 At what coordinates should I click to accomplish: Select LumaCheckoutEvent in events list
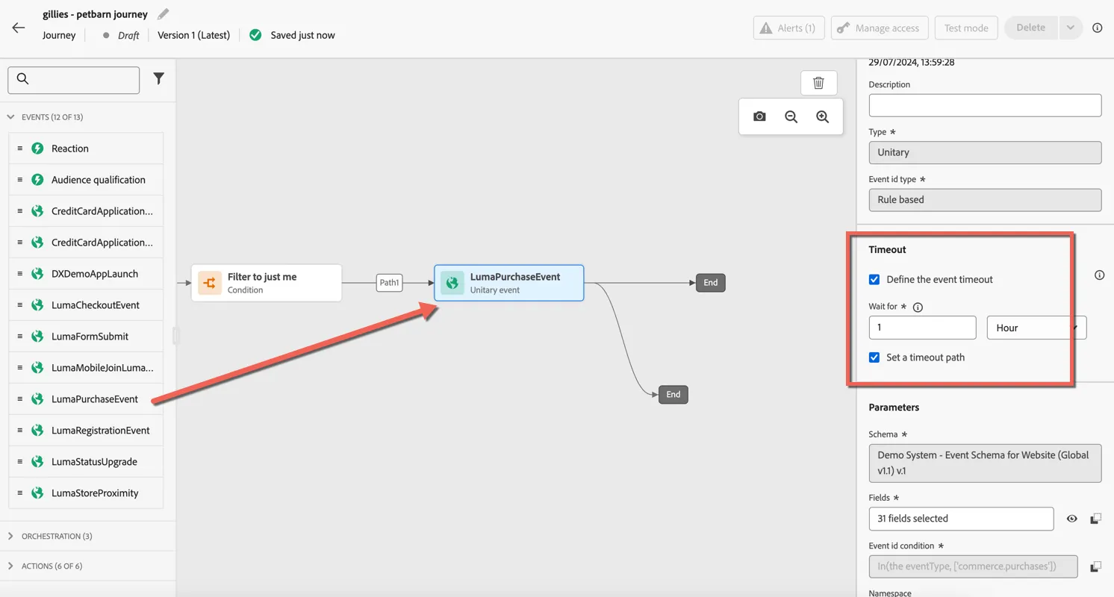pos(86,305)
